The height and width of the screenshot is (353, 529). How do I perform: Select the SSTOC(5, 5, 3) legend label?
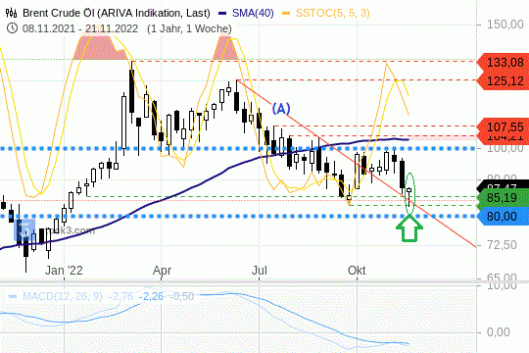point(333,13)
